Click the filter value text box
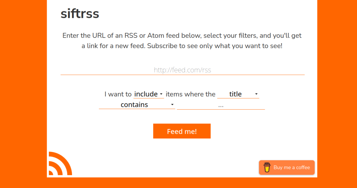 [221, 106]
